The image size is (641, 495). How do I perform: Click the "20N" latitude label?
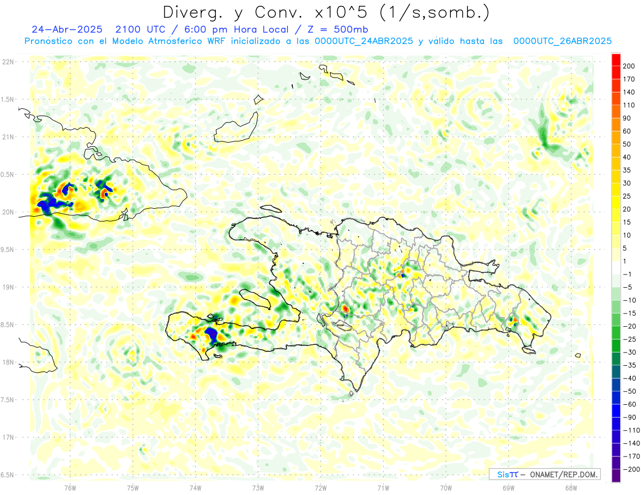(x=9, y=212)
